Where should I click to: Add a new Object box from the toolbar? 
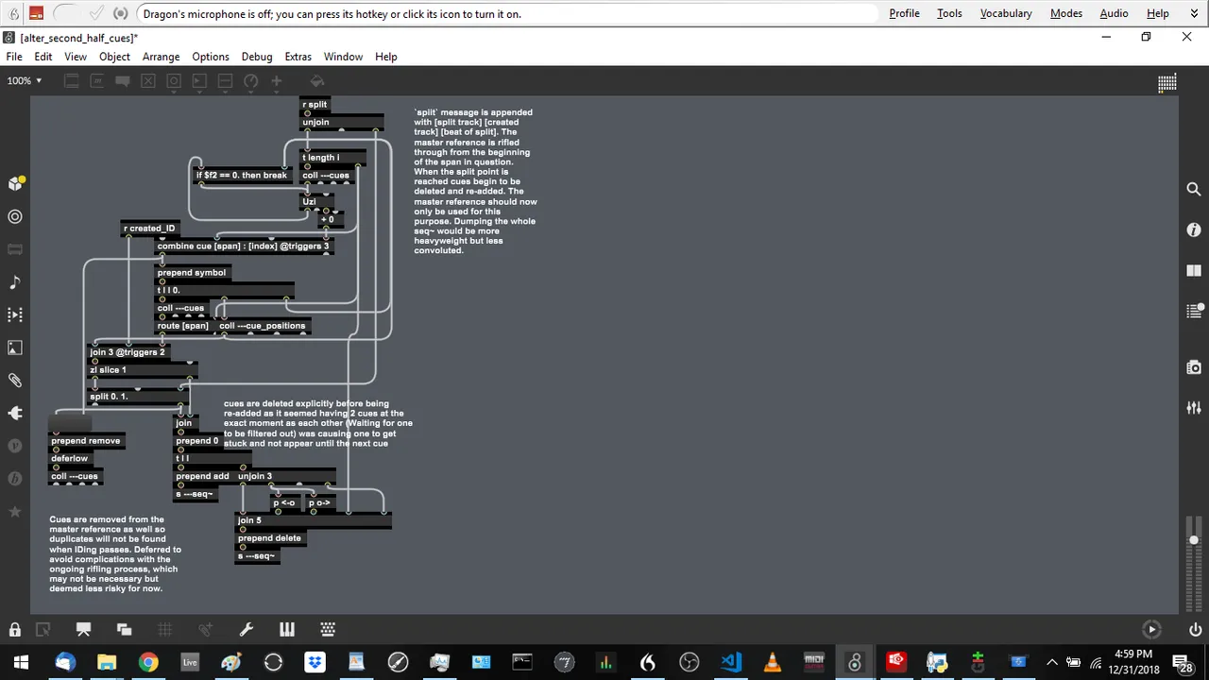(x=70, y=81)
